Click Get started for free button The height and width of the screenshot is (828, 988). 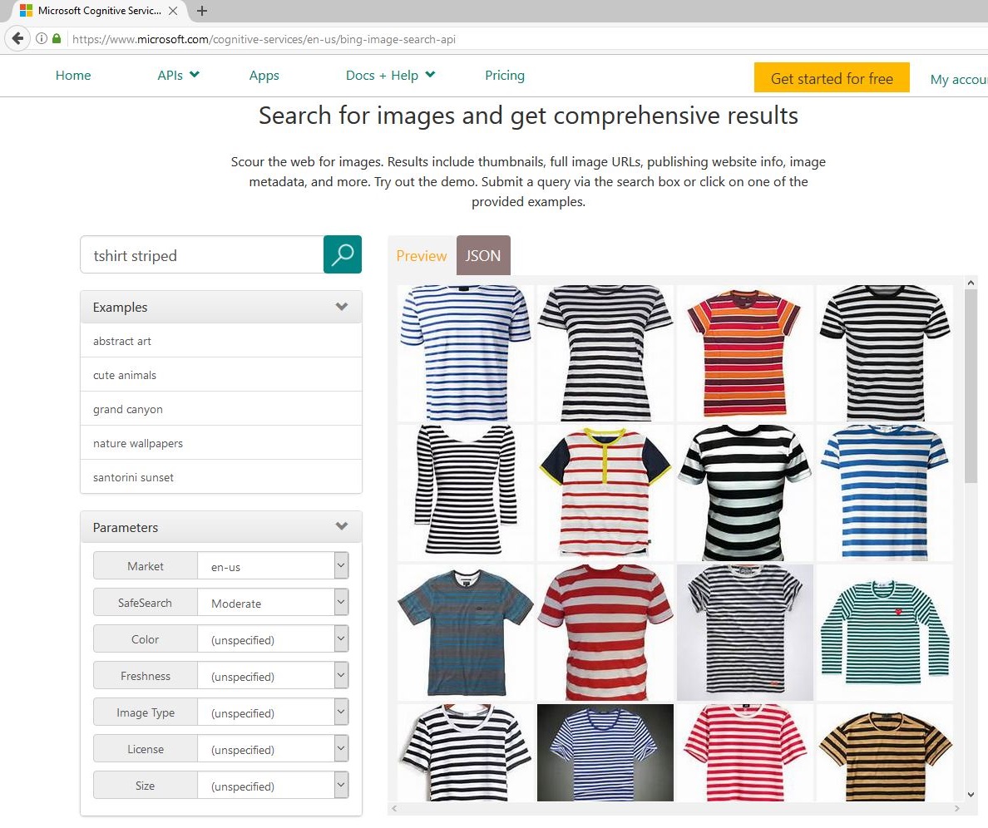[x=832, y=78]
